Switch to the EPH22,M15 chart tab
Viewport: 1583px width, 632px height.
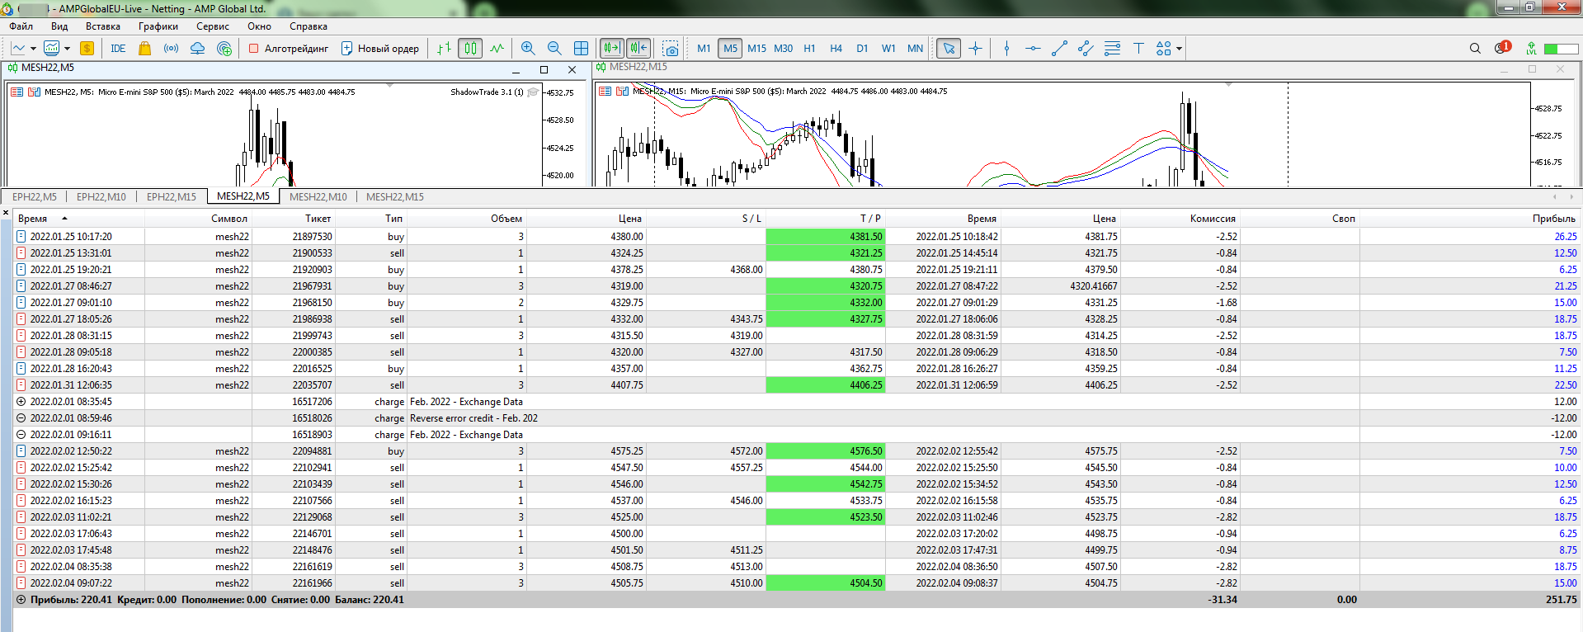(171, 197)
